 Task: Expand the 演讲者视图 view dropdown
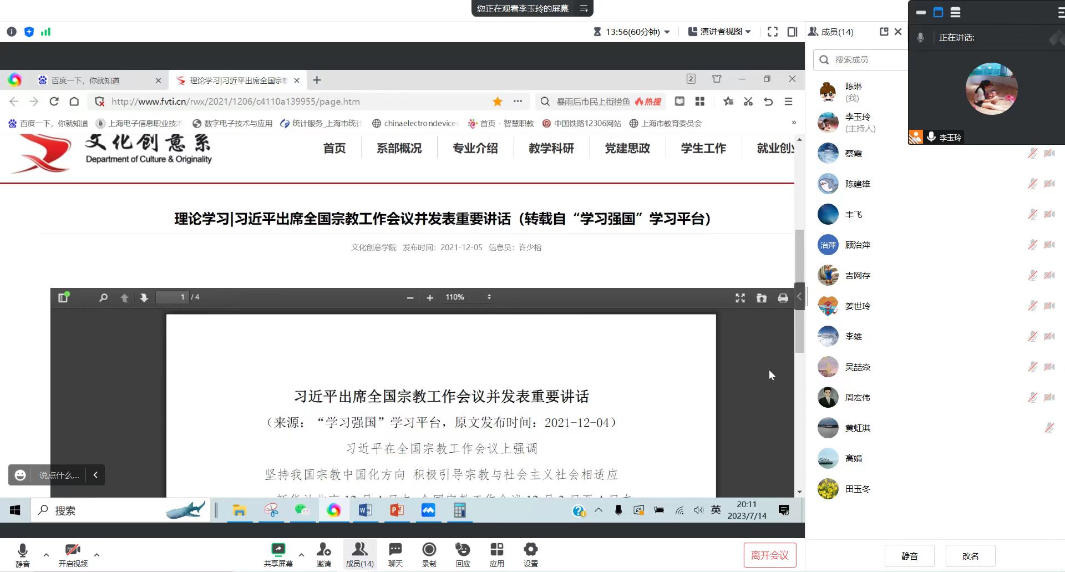coord(719,32)
